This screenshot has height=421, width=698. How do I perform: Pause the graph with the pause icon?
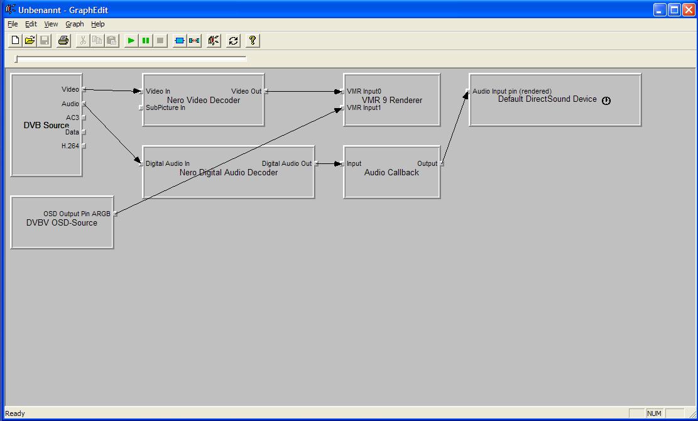[146, 40]
